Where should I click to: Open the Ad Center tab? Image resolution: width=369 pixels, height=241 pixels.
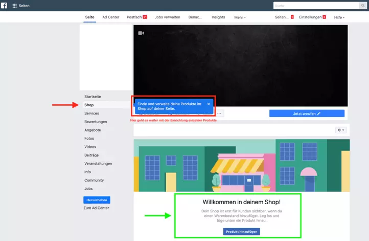tap(110, 17)
